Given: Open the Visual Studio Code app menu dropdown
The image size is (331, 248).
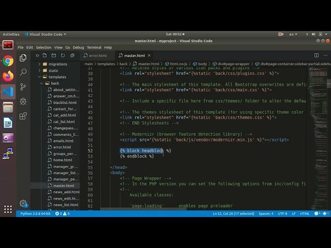Looking at the screenshot, I should (x=45, y=34).
